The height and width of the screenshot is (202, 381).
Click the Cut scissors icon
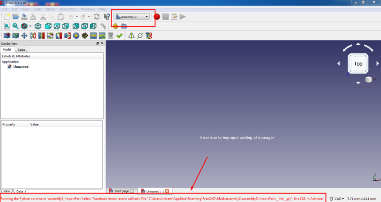coord(43,17)
